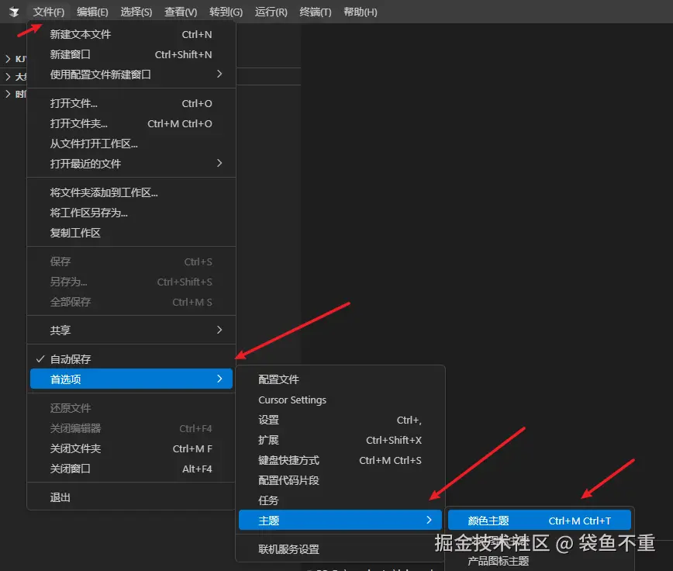Click the dimmed 还原文件 entry
Image resolution: width=673 pixels, height=571 pixels.
click(x=131, y=408)
